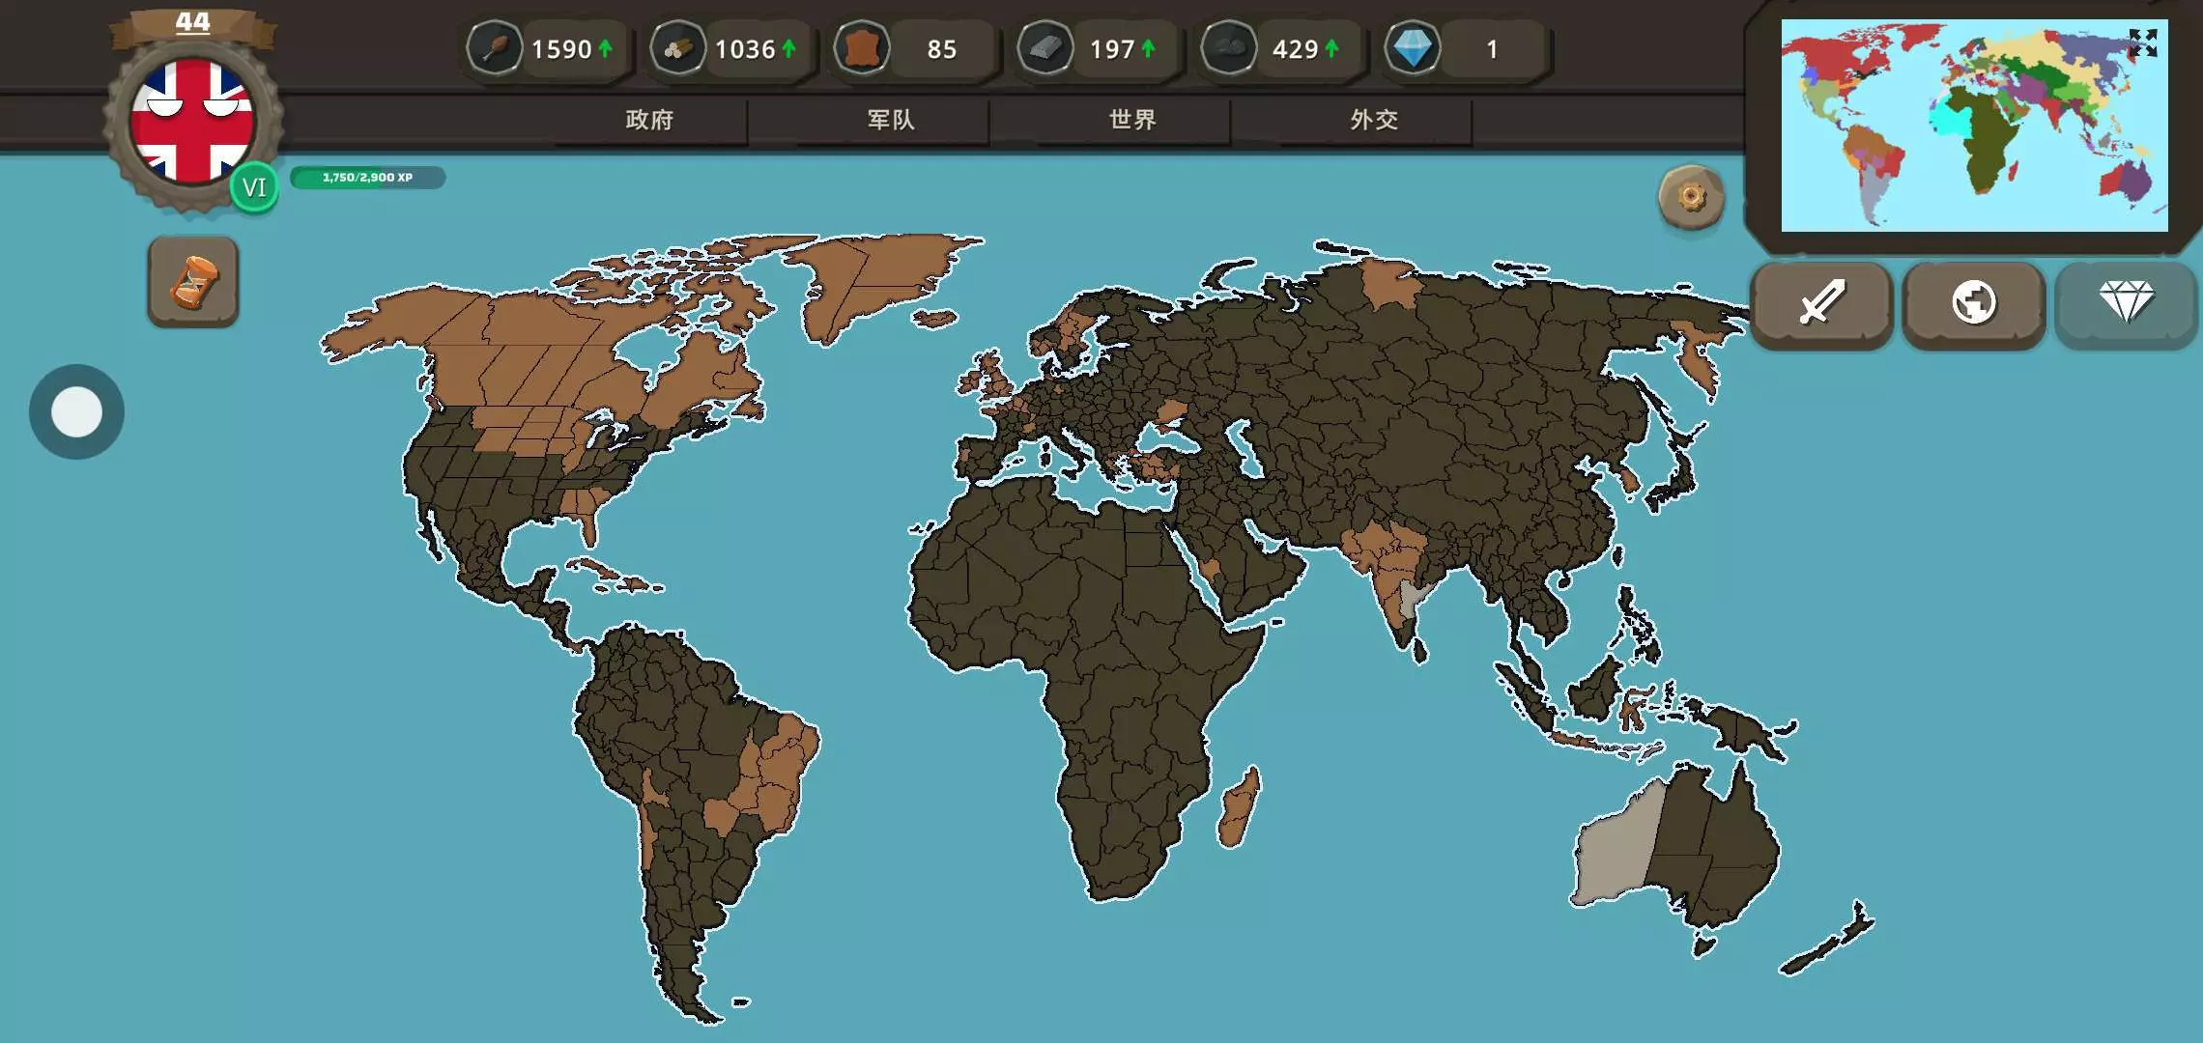Click the leather hide resource icon
2203x1043 pixels.
pos(861,48)
